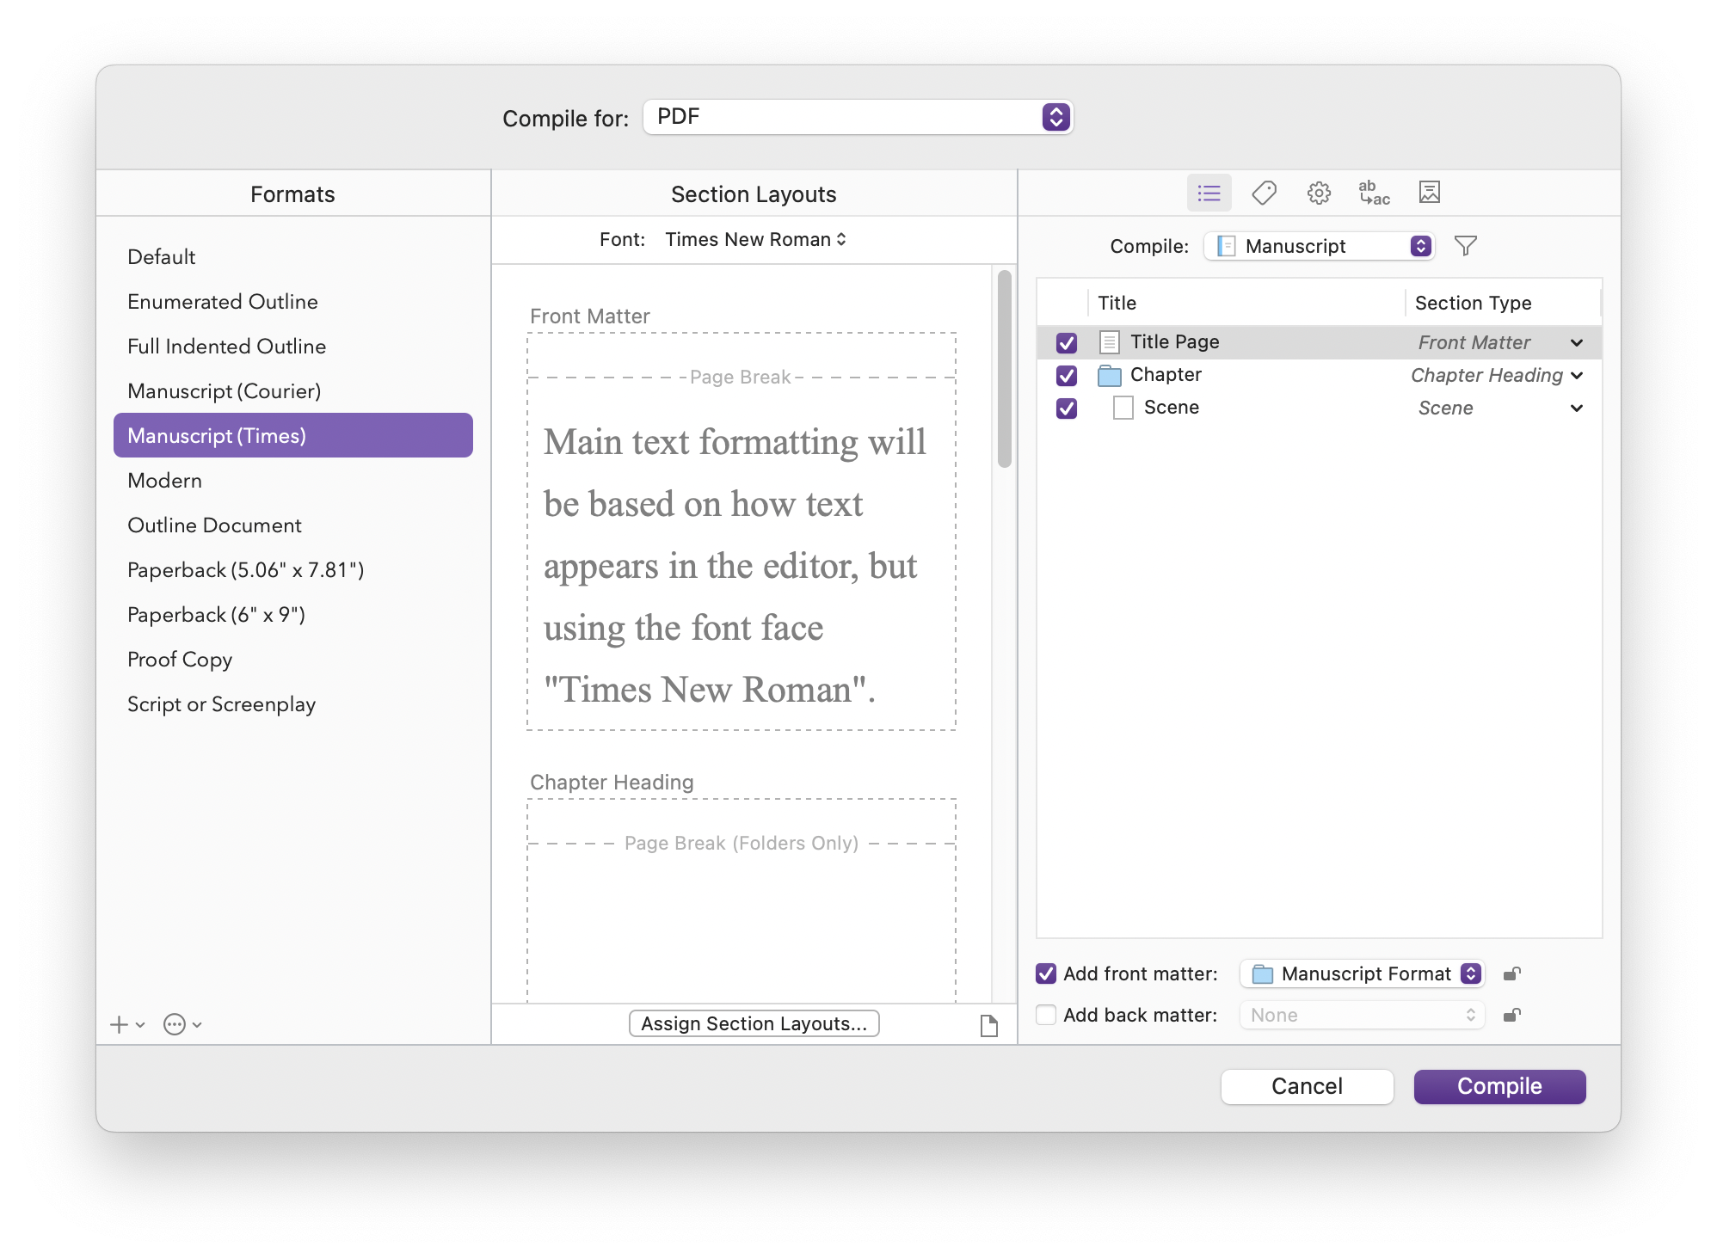Viewport: 1717px width, 1259px height.
Task: Select the Proof Copy format
Action: pos(180,660)
